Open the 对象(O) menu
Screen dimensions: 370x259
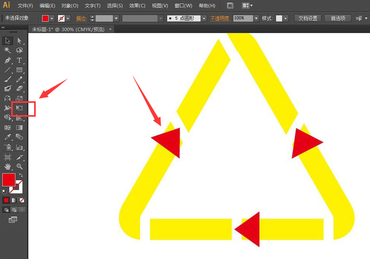(x=70, y=6)
